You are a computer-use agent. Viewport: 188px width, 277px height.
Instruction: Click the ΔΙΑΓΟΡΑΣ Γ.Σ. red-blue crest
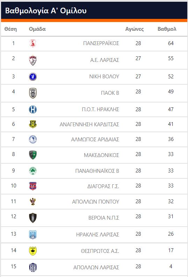(32, 186)
